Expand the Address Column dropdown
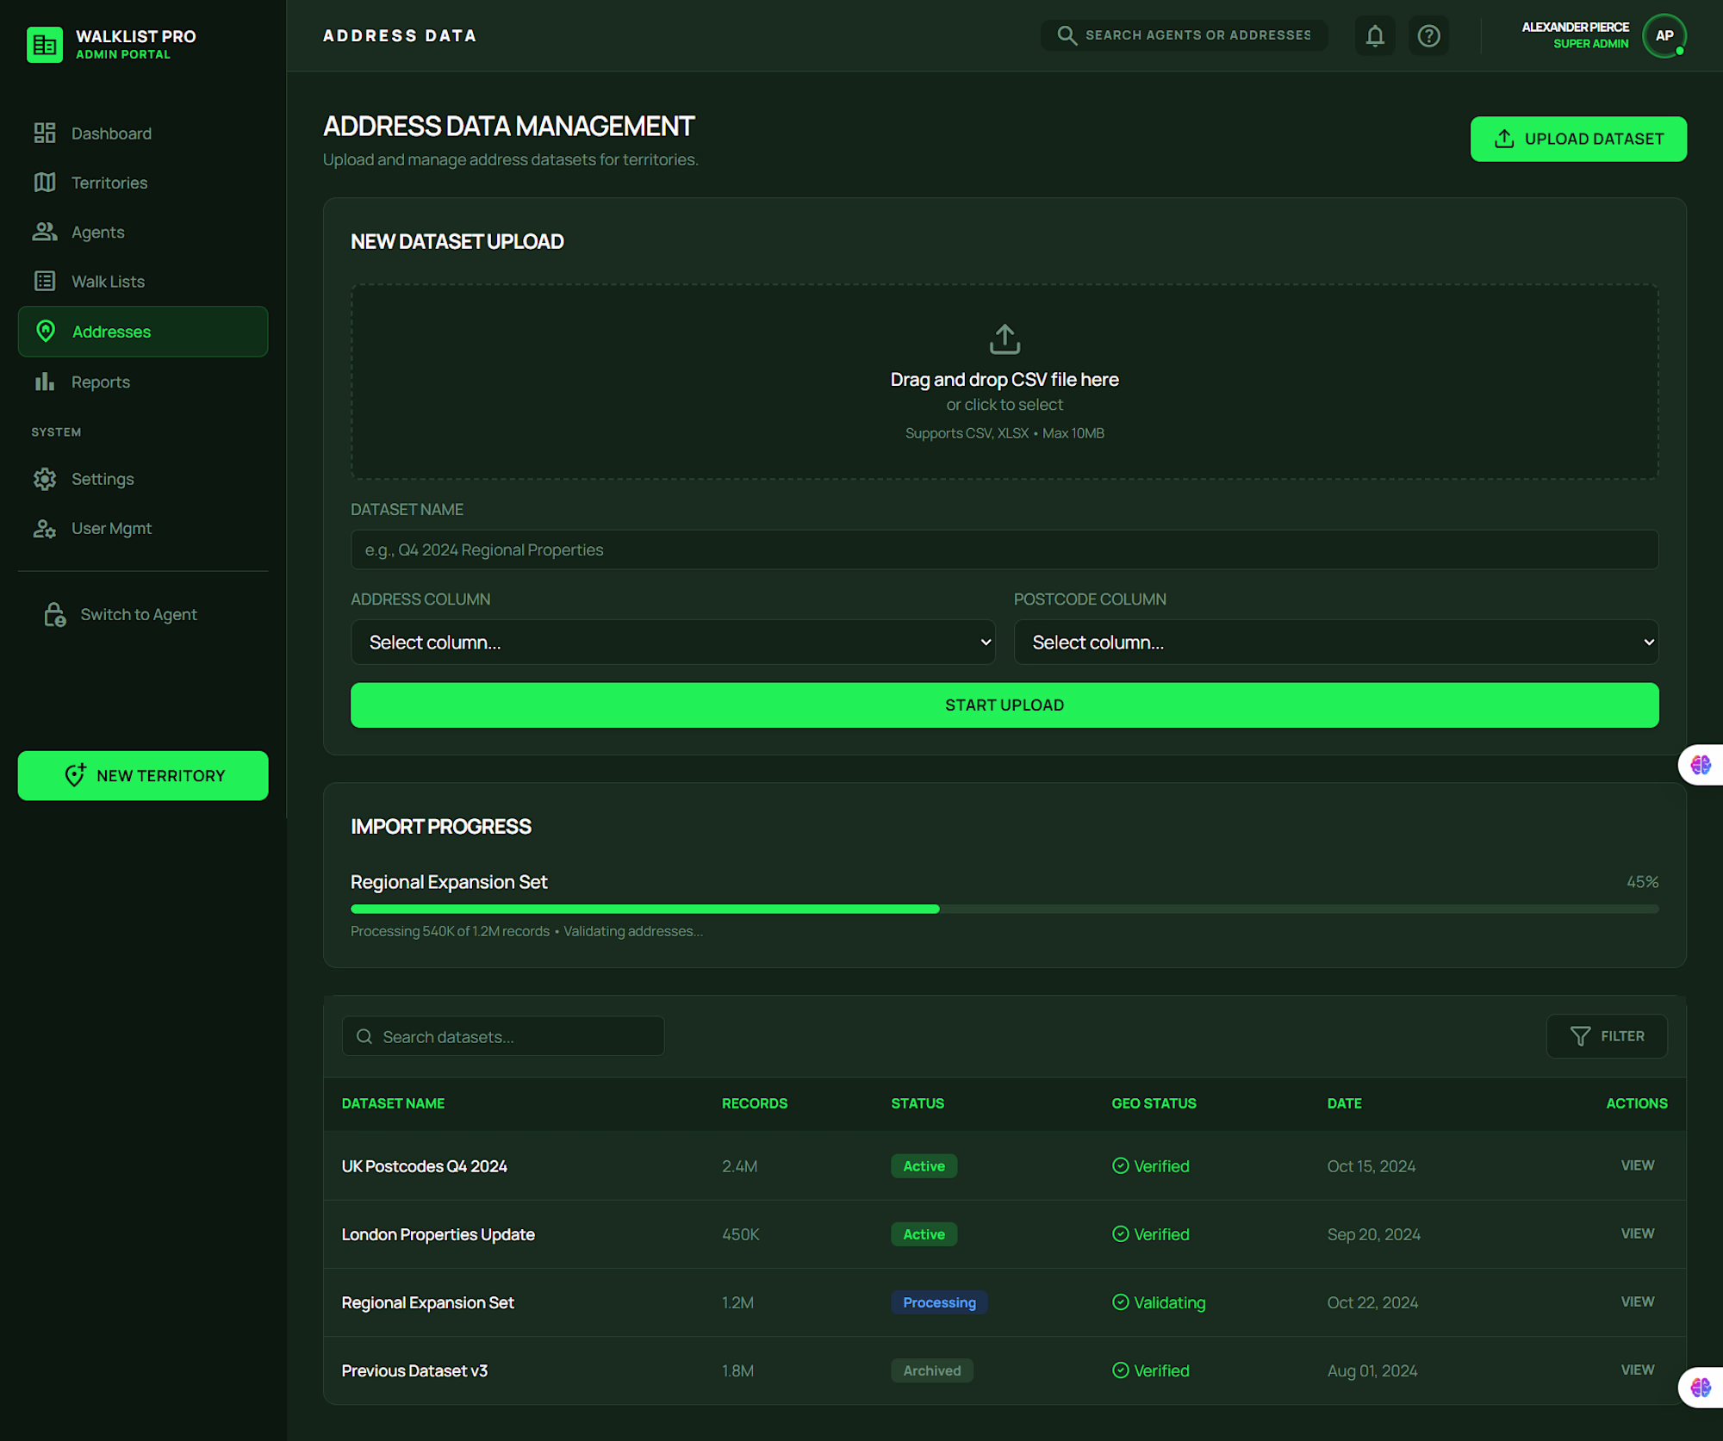Screen dimensions: 1723x1441 click(672, 642)
